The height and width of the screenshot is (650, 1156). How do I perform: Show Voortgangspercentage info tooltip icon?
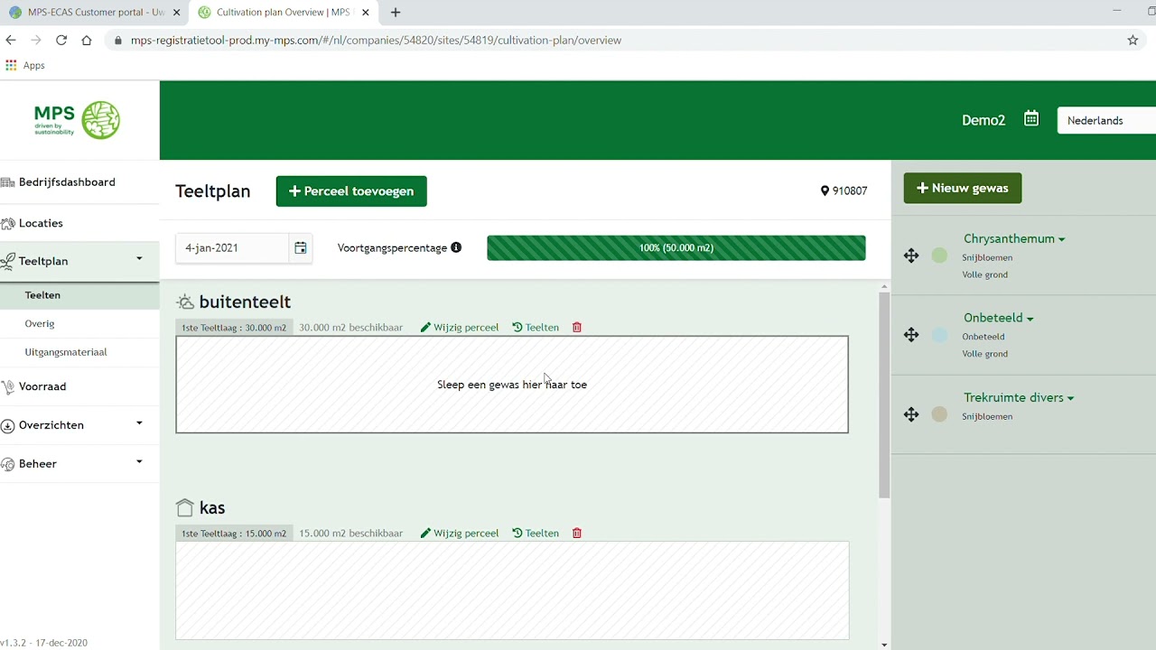click(x=456, y=247)
